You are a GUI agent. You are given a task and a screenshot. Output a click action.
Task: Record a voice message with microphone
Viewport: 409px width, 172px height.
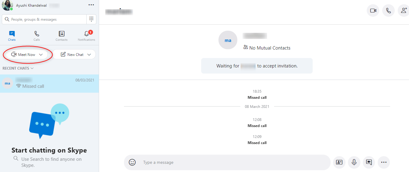click(354, 162)
